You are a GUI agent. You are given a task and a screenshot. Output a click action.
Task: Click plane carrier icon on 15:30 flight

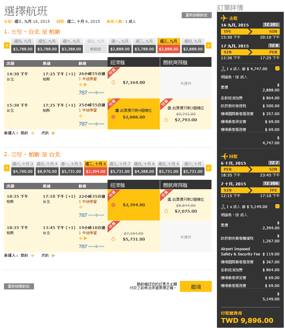[x=81, y=116]
